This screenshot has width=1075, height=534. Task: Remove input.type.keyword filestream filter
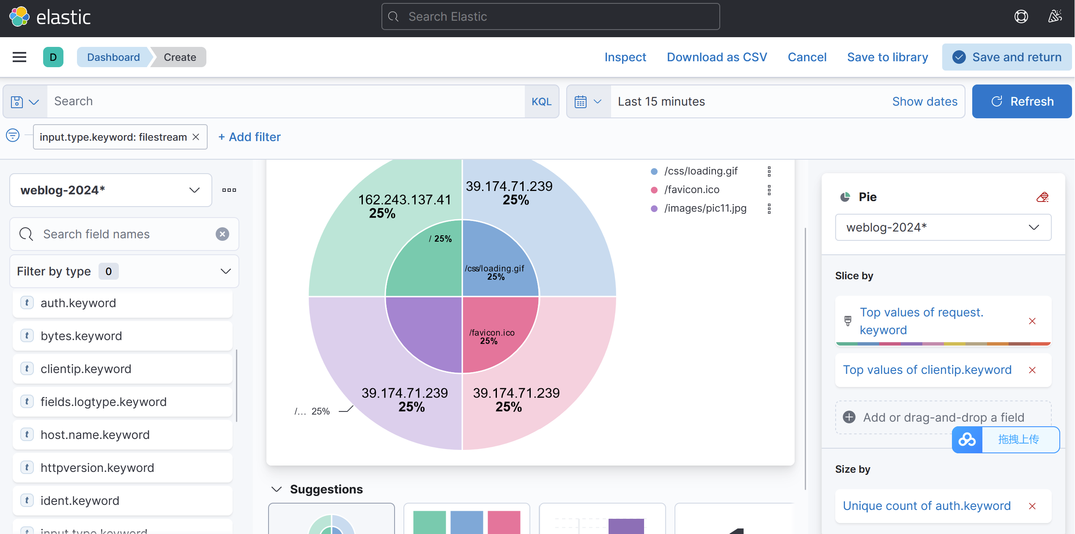tap(196, 137)
